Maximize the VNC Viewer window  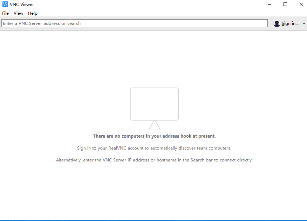pos(285,5)
